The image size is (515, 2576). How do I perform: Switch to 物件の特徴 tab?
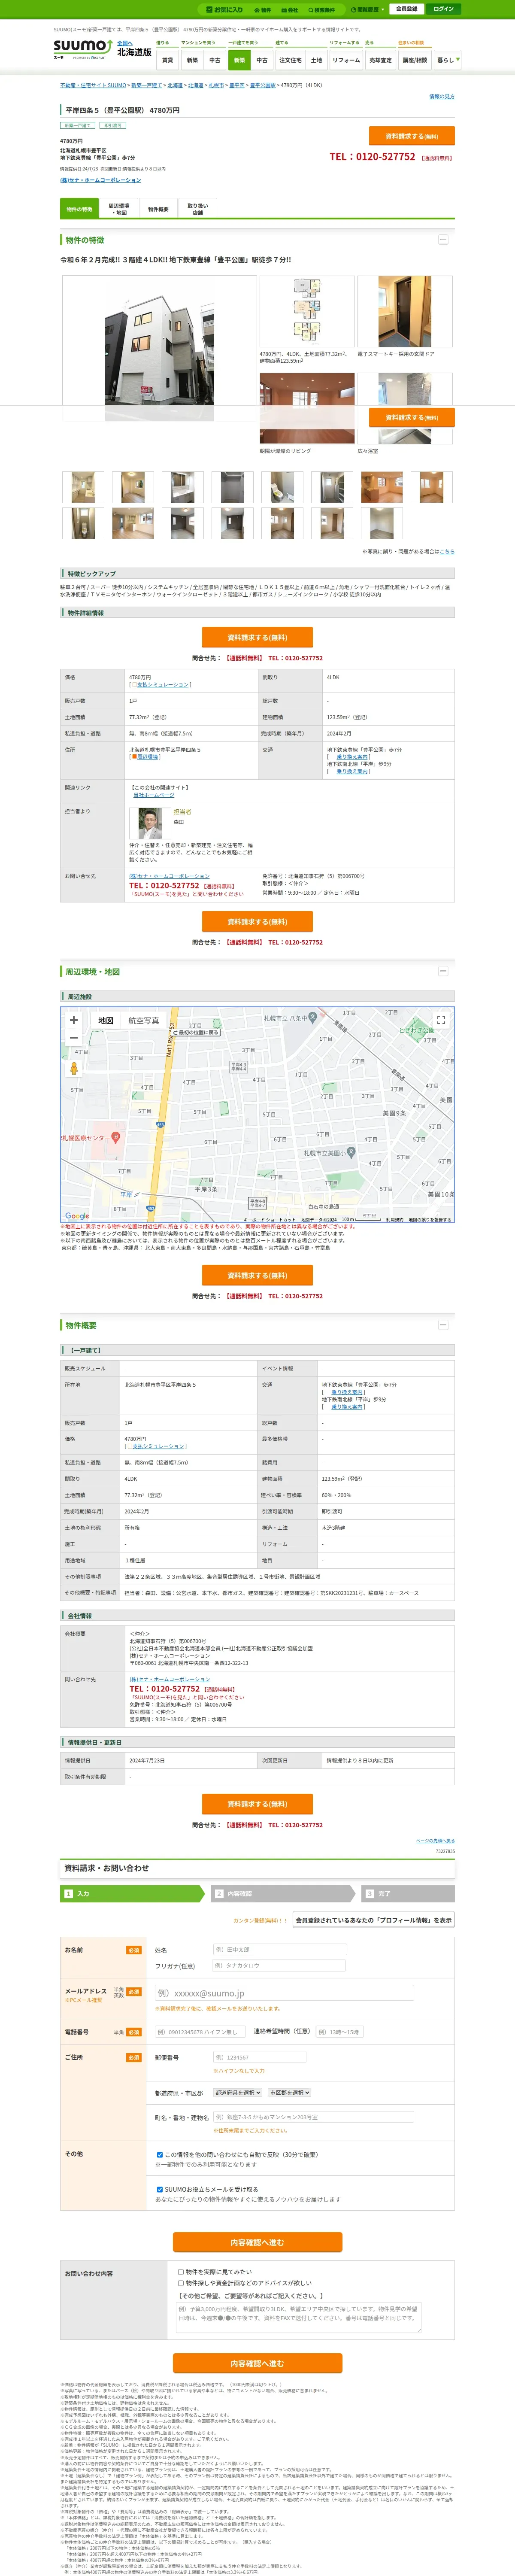click(x=79, y=209)
